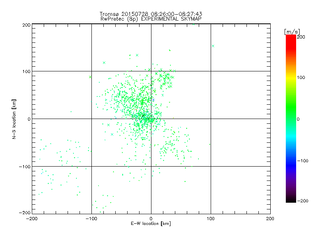Click the X marker at -100 km east, 88 km north
The image size is (318, 238).
[x=90, y=77]
